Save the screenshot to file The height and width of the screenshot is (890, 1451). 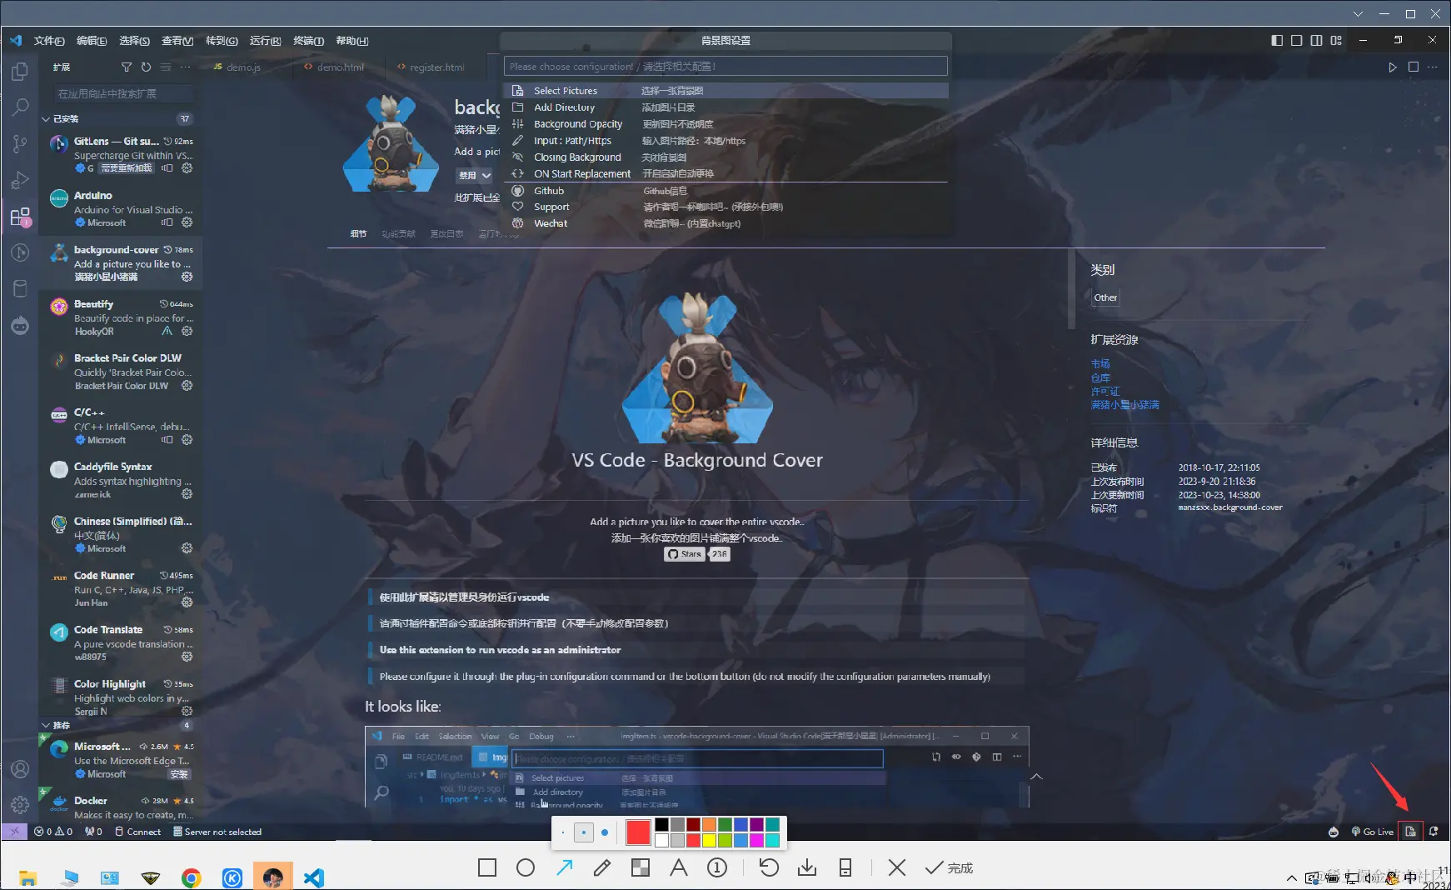coord(807,867)
